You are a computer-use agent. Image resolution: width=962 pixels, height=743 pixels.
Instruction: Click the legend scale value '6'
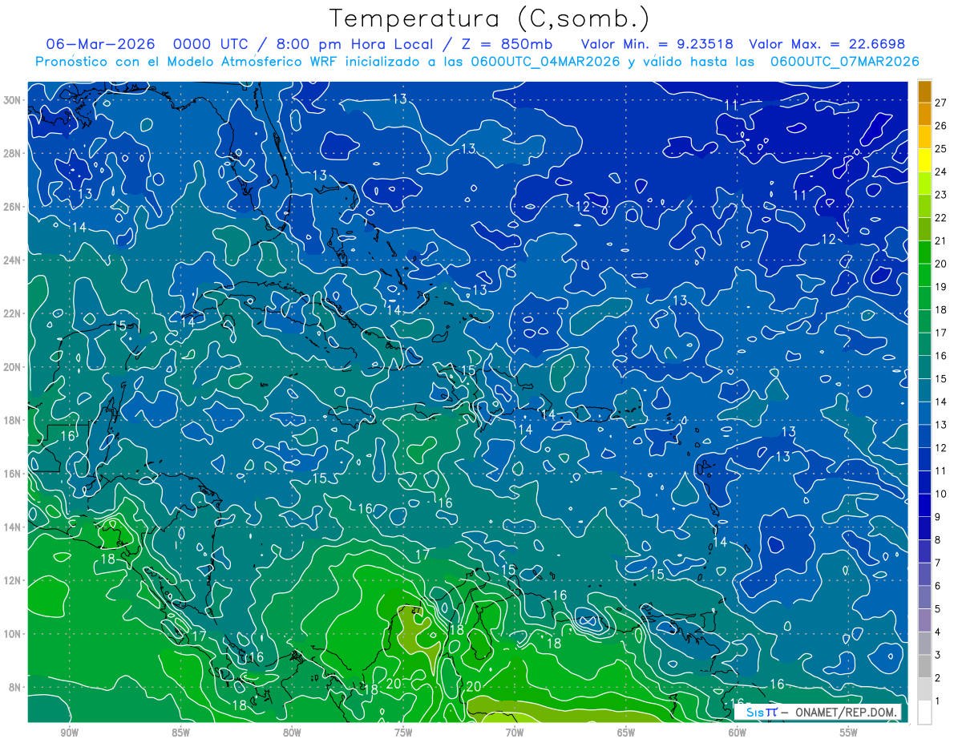tap(938, 586)
